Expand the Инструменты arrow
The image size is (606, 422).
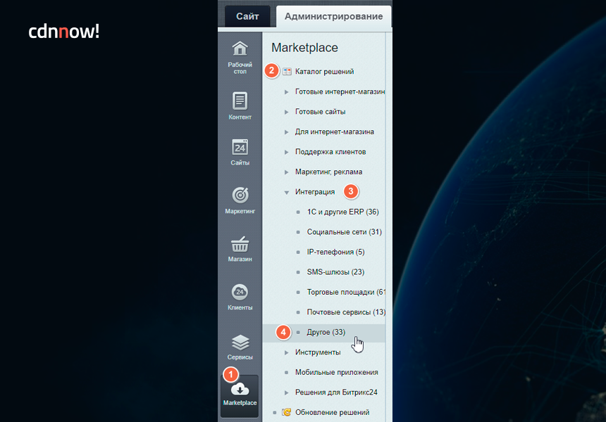click(286, 352)
